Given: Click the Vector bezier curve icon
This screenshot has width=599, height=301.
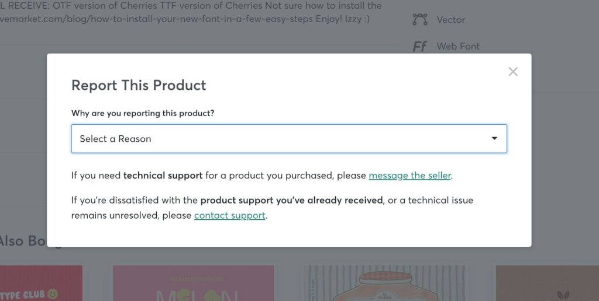Looking at the screenshot, I should coord(419,19).
